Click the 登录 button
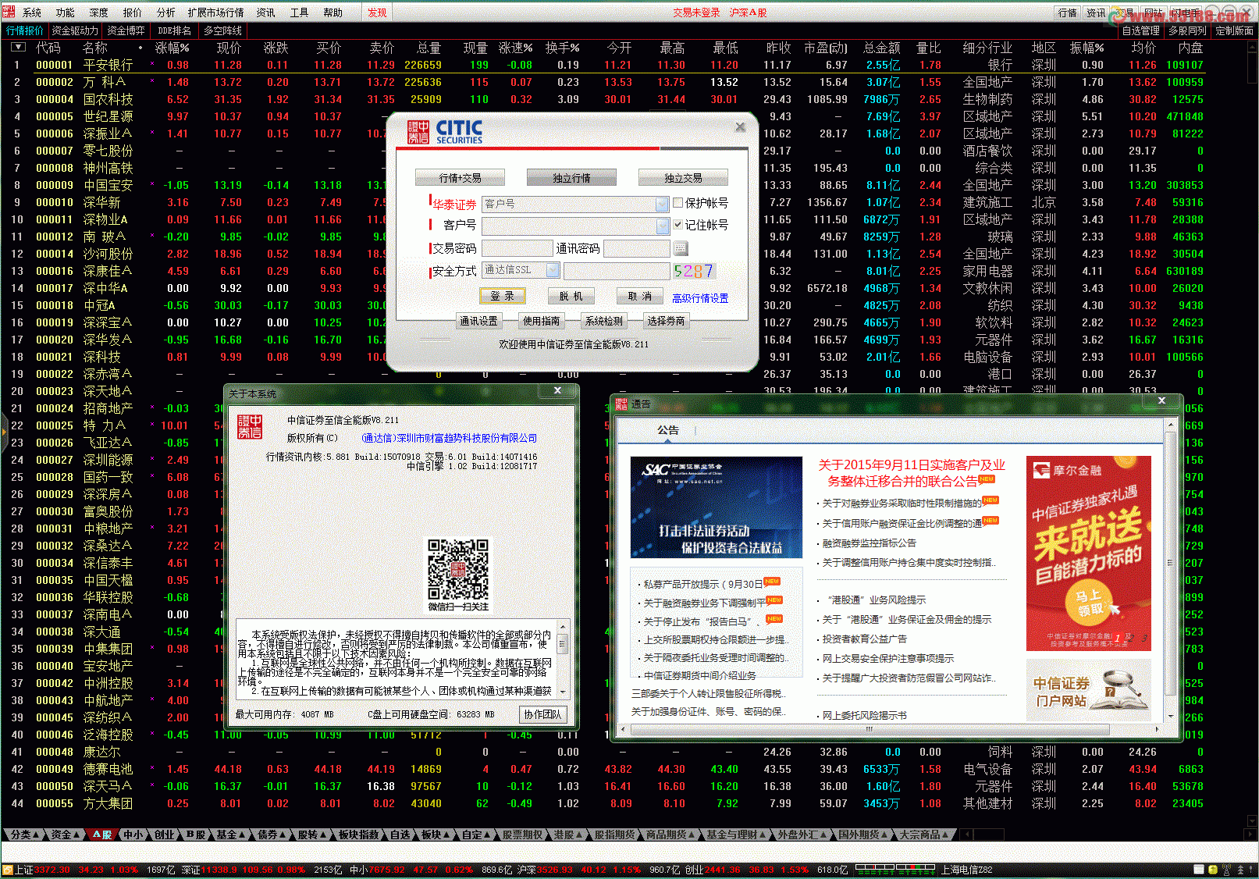 coord(503,296)
